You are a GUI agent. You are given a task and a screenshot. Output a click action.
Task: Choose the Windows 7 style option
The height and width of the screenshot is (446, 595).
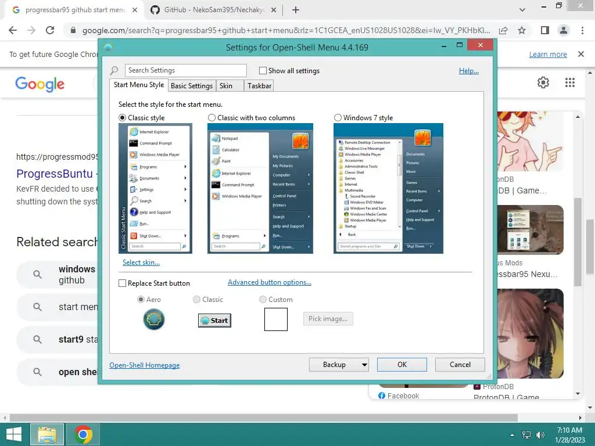[338, 118]
